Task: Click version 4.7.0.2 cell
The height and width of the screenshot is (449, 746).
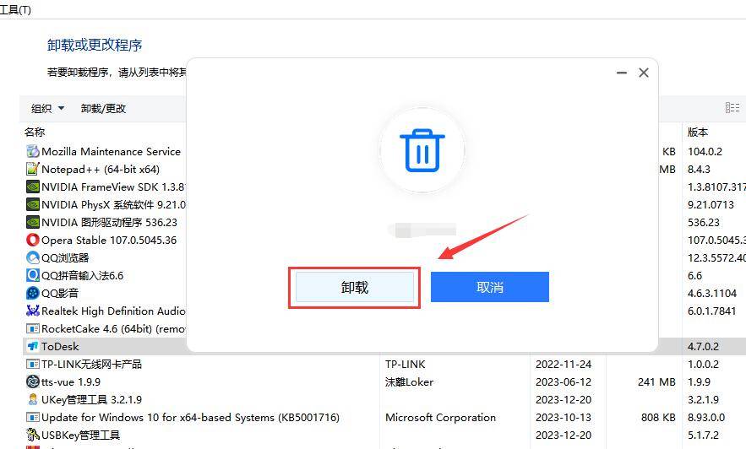Action: [x=703, y=346]
